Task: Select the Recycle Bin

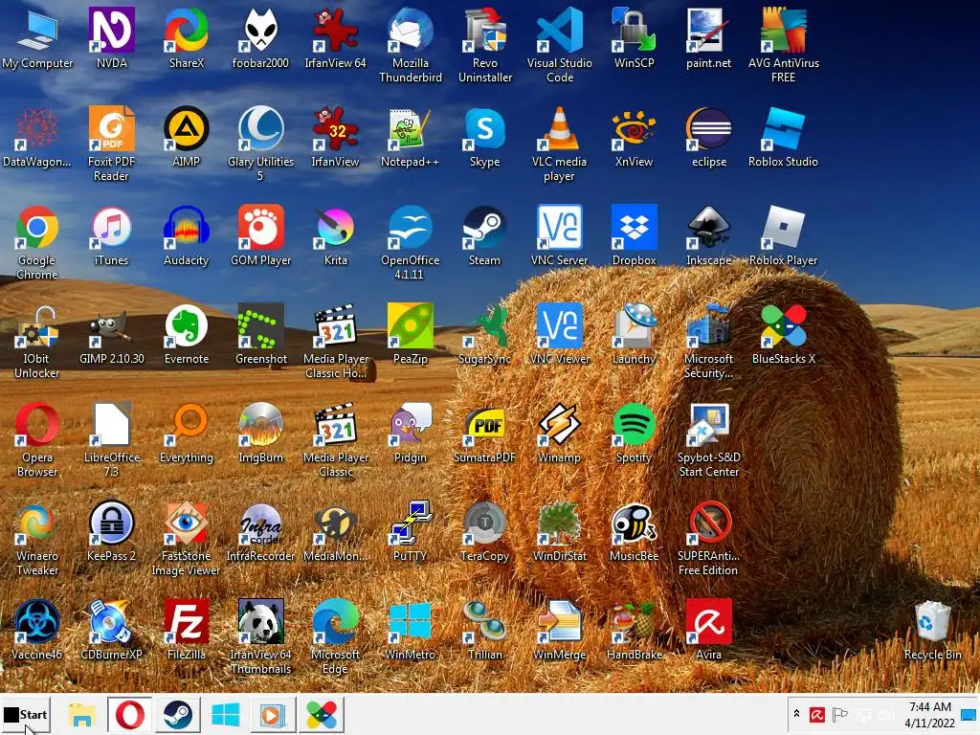Action: tap(932, 630)
